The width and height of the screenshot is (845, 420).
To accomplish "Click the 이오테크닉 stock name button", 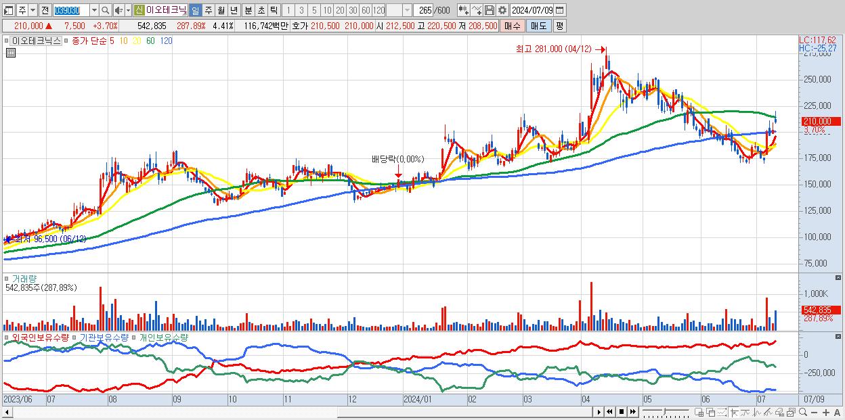I will [166, 10].
